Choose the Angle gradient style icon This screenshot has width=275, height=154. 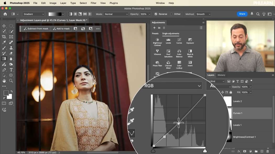(80, 14)
